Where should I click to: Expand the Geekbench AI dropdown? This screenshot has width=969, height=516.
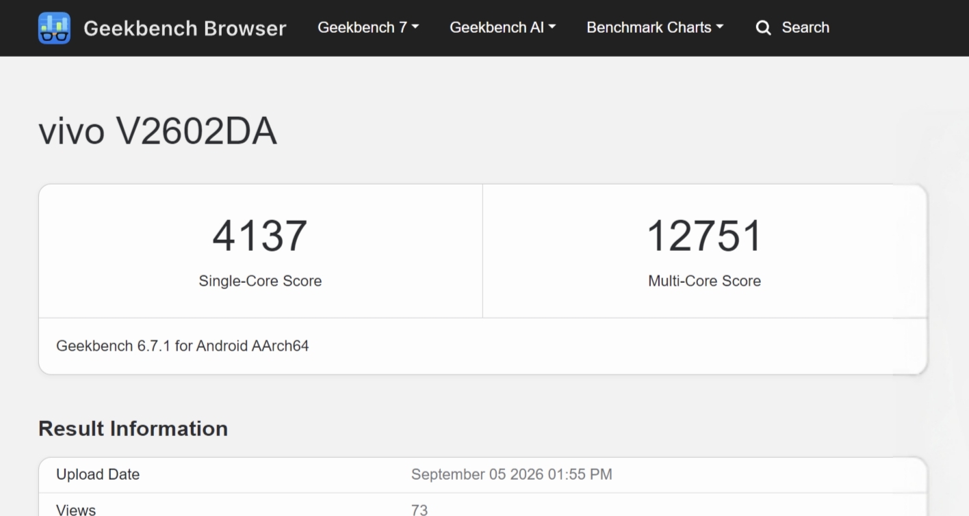[502, 27]
